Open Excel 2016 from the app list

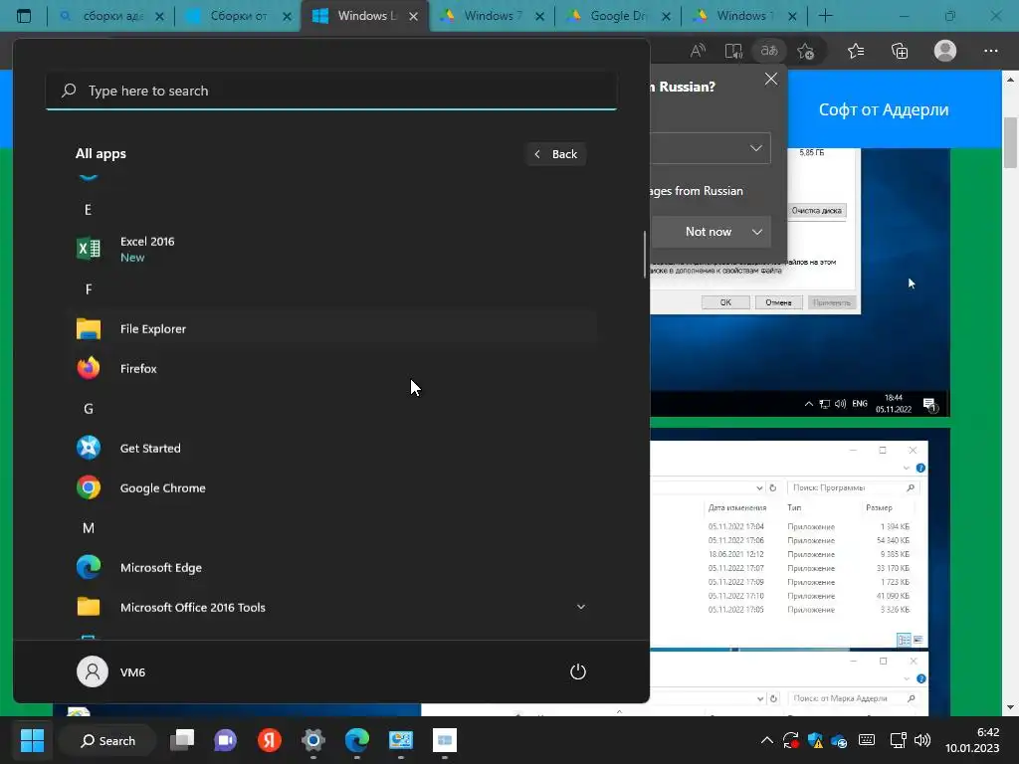(330, 249)
